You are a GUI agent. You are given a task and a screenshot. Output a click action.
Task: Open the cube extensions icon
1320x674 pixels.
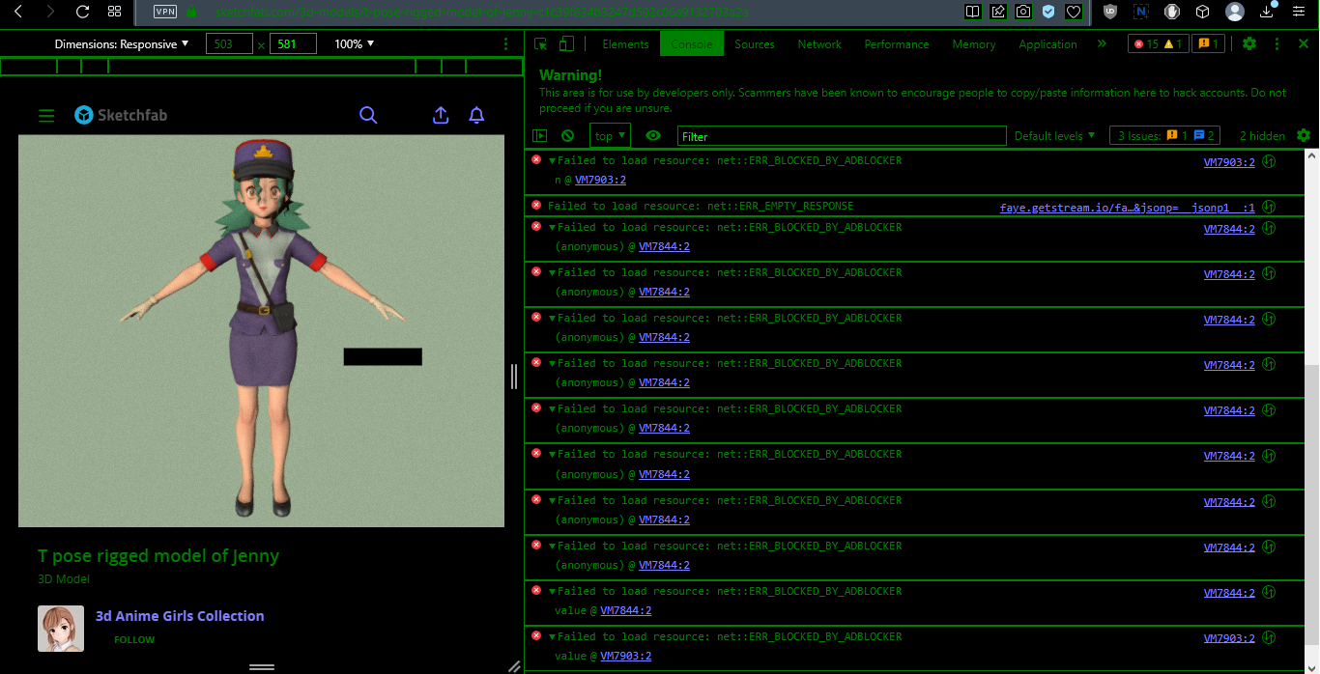click(x=1203, y=12)
